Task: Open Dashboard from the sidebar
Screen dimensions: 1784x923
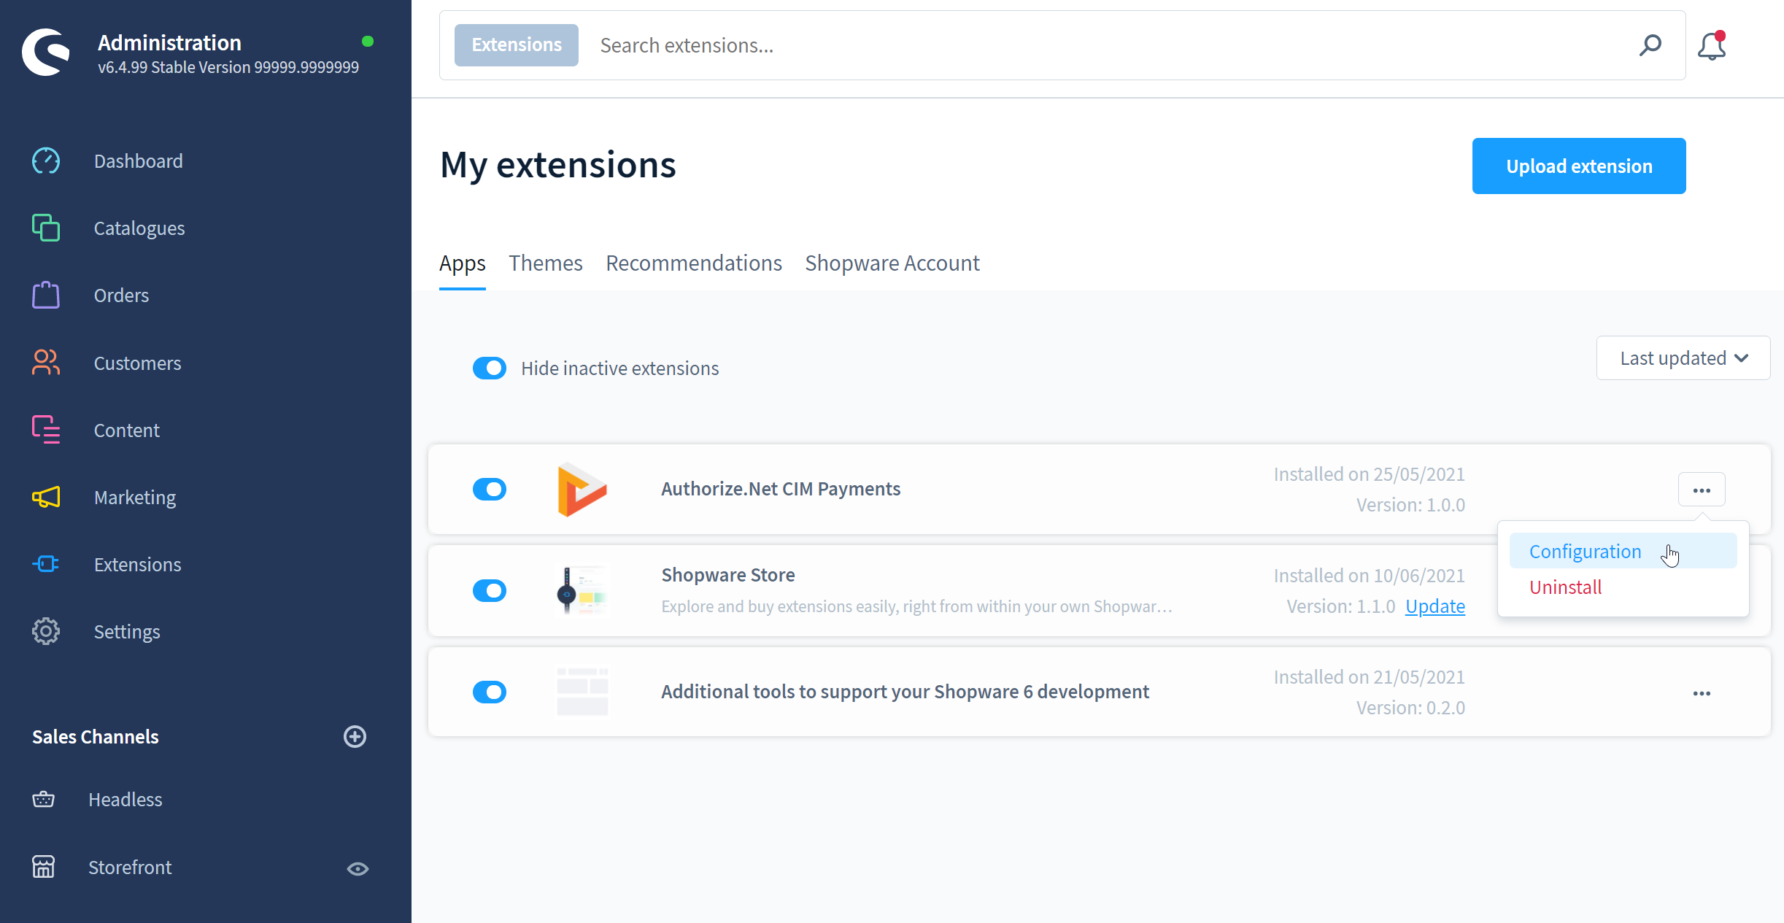Action: [139, 161]
